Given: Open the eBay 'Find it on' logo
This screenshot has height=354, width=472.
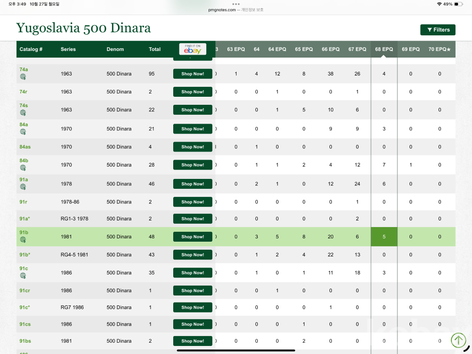Looking at the screenshot, I should click(x=193, y=49).
